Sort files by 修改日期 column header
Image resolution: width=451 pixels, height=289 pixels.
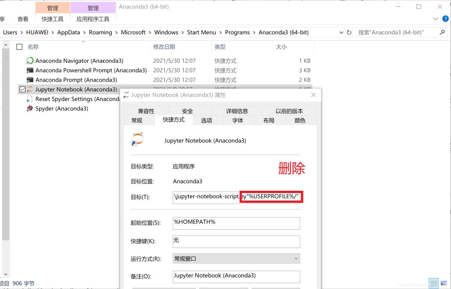(x=164, y=47)
